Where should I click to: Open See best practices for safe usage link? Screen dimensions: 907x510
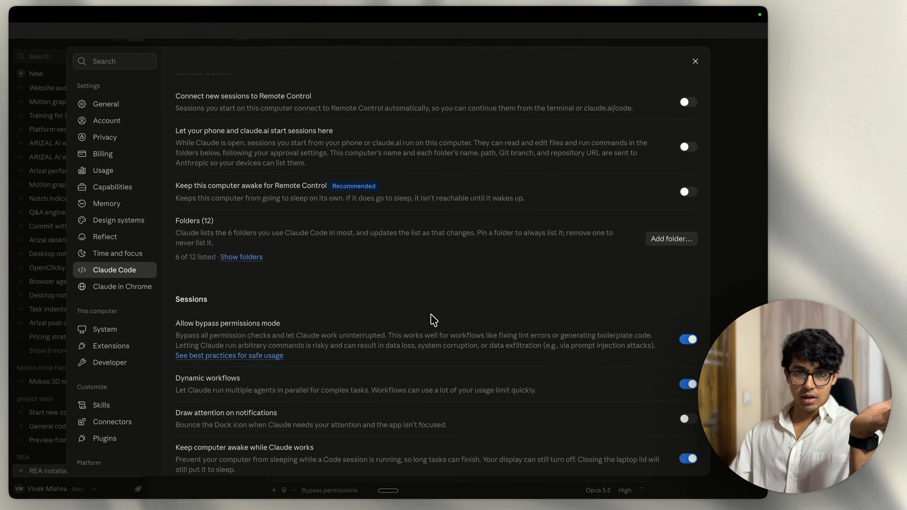tap(229, 356)
